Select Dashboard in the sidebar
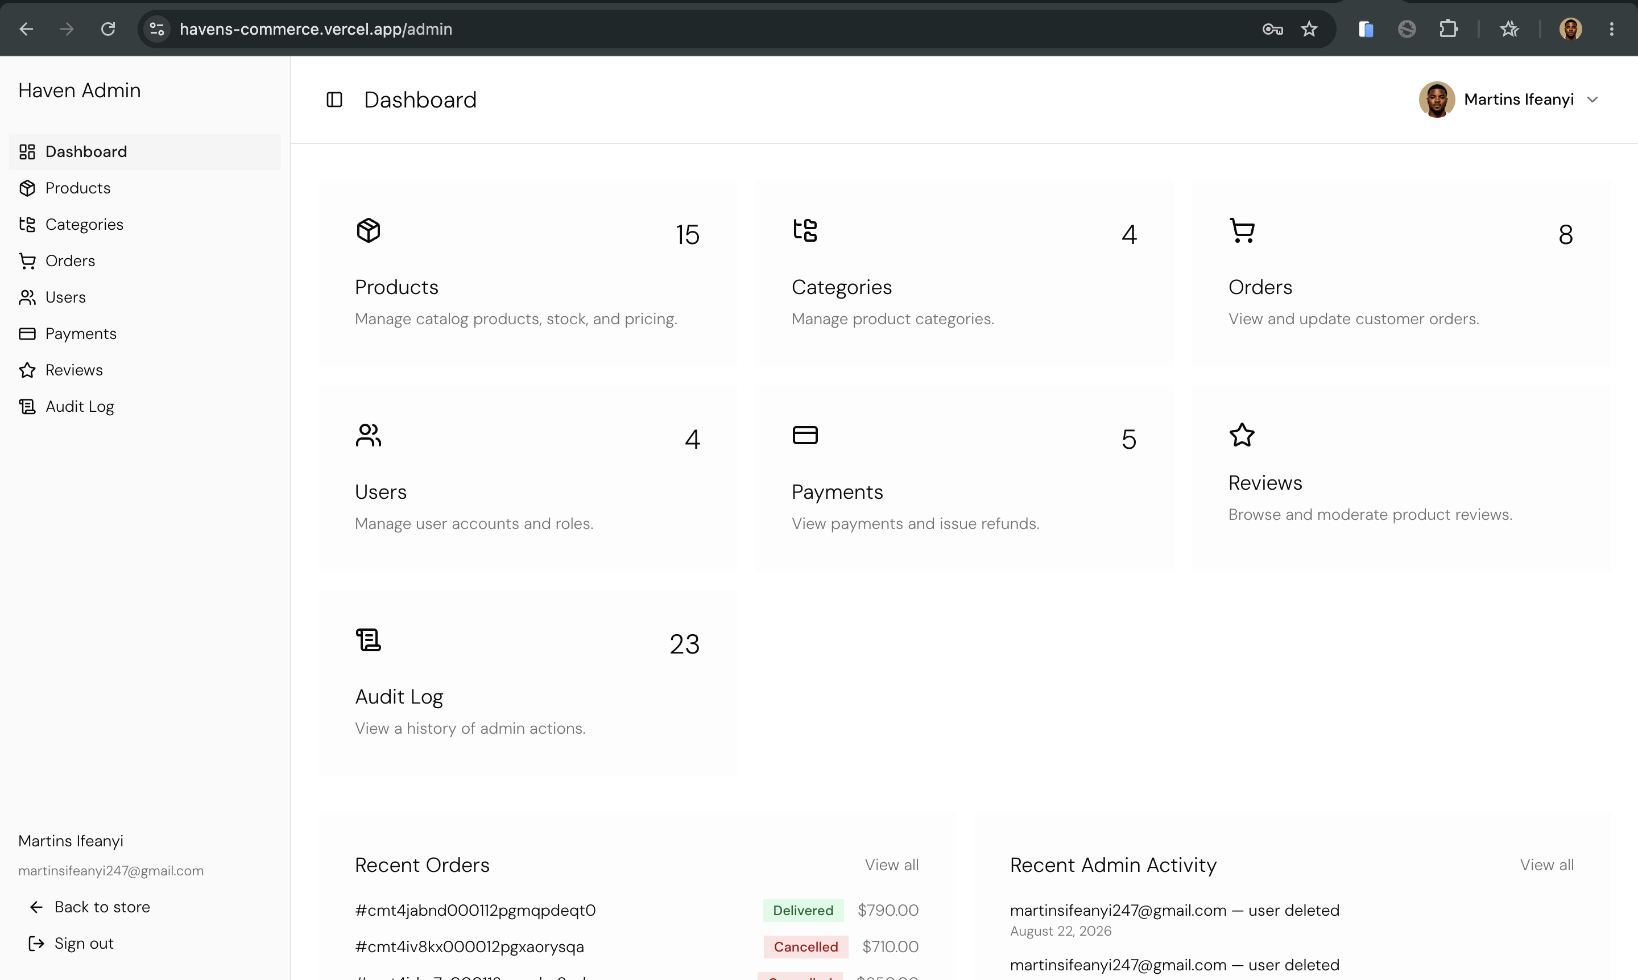This screenshot has width=1638, height=980. [x=145, y=152]
